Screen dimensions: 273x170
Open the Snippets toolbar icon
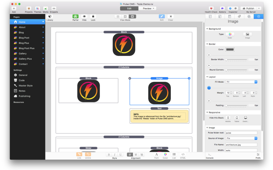54,8
